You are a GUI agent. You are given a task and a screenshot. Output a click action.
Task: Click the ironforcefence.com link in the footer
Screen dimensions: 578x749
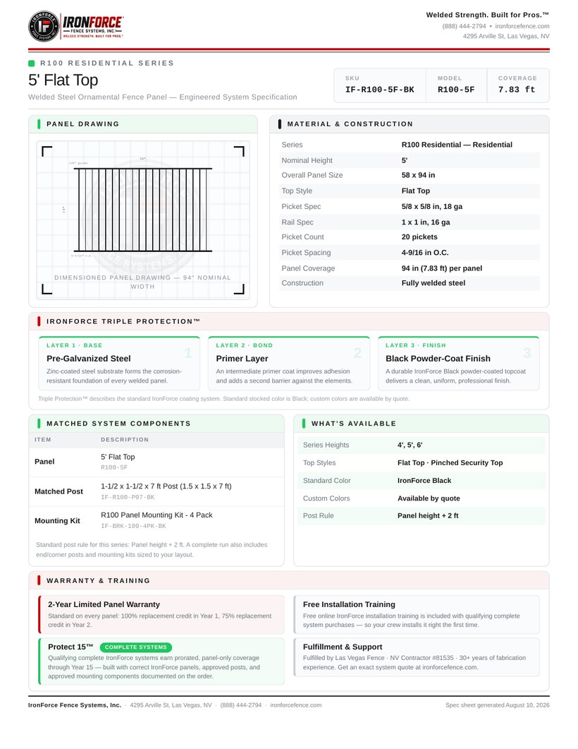[295, 705]
